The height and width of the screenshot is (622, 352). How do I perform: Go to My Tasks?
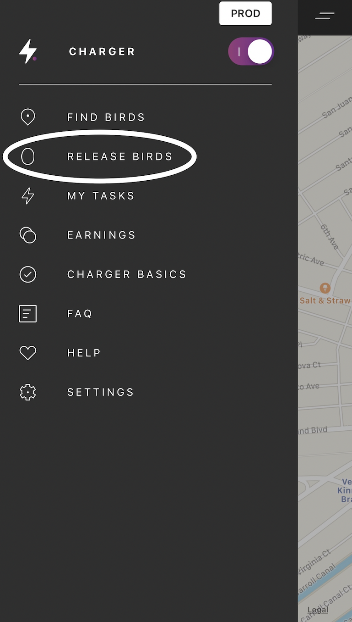pyautogui.click(x=101, y=196)
